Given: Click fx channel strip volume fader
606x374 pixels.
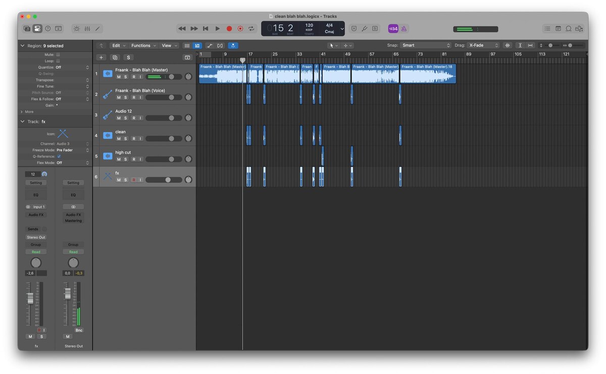Looking at the screenshot, I should [30, 298].
